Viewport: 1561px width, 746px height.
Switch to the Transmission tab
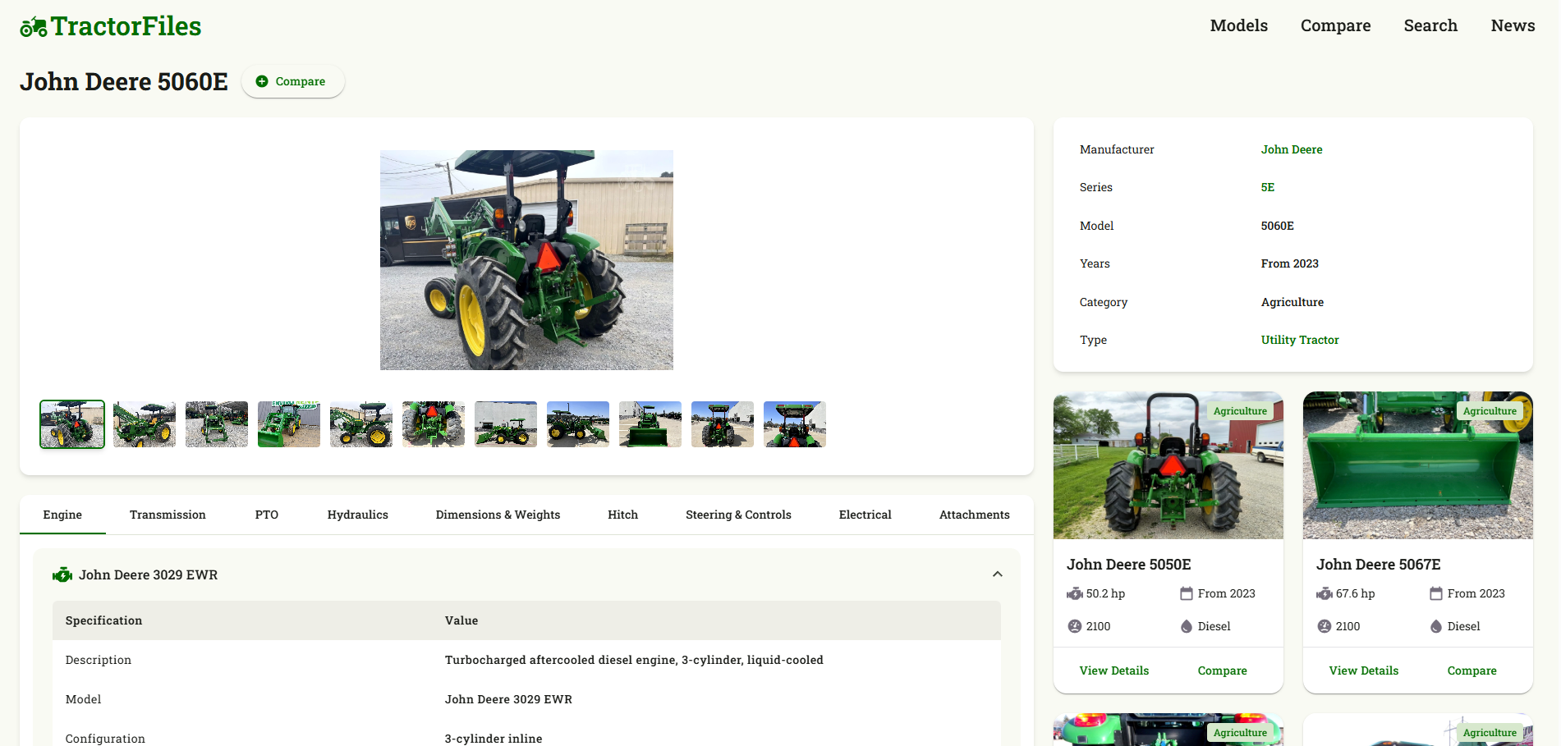[168, 515]
